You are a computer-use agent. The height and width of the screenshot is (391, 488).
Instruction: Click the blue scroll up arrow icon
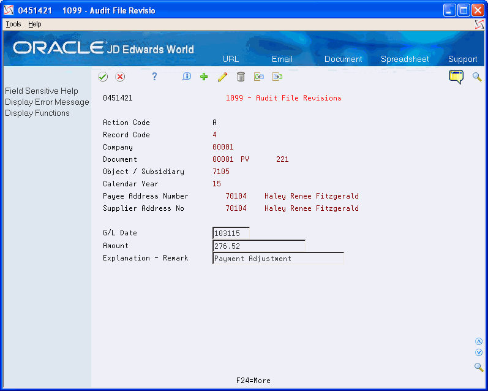tap(479, 341)
